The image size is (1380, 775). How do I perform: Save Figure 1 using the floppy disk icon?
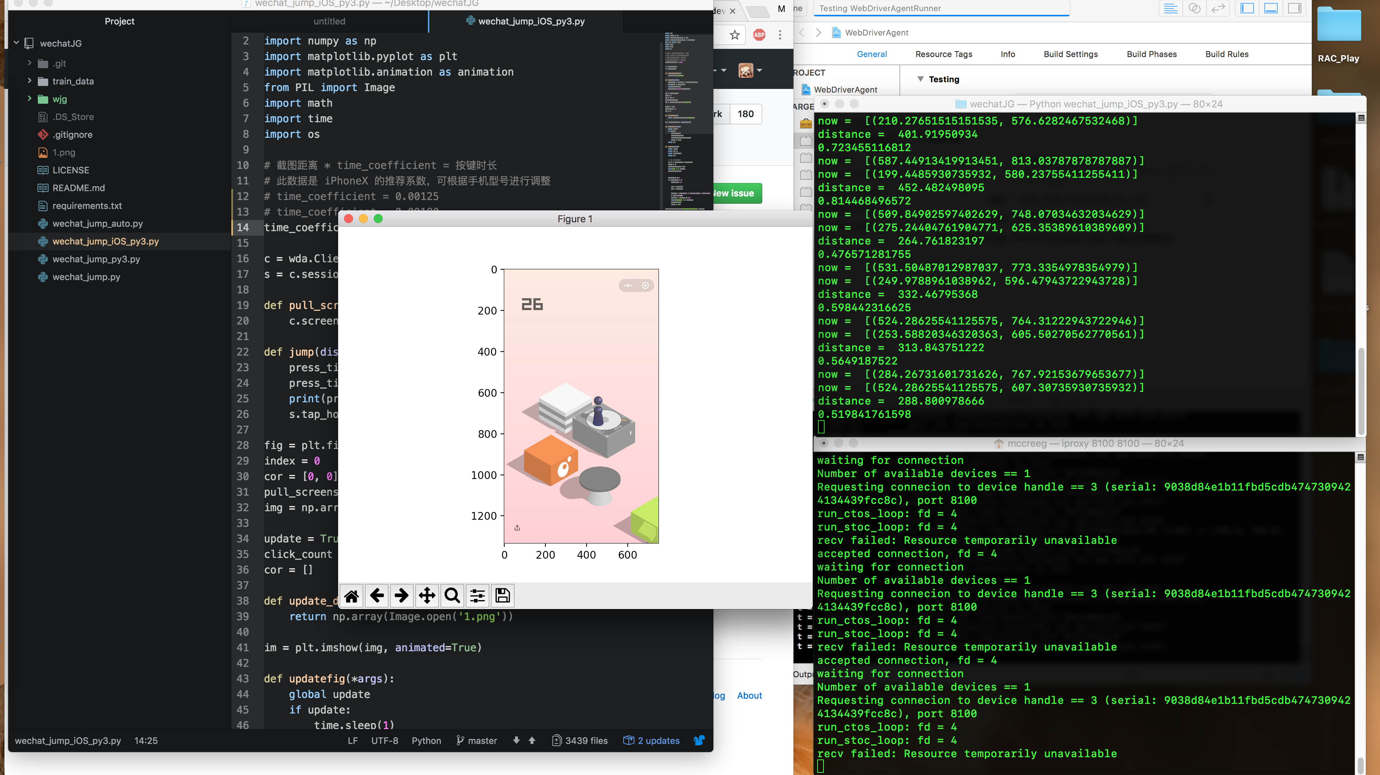(502, 595)
